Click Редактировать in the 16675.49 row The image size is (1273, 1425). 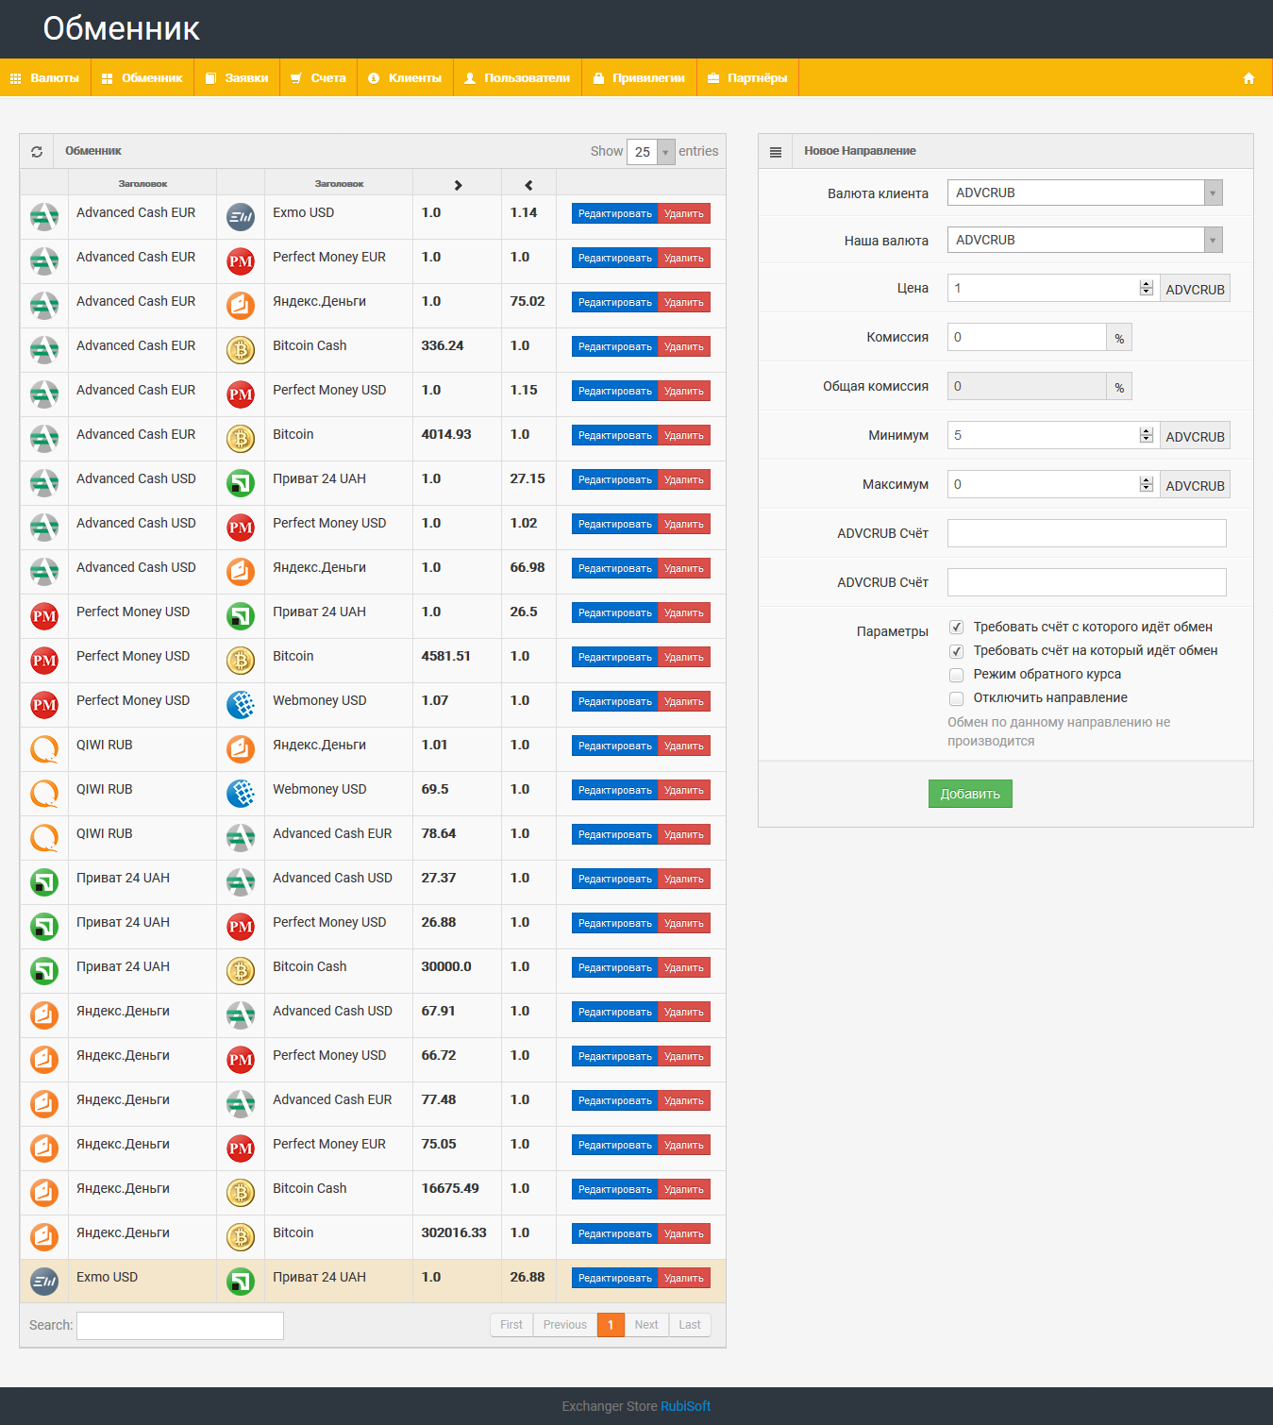pos(614,1190)
